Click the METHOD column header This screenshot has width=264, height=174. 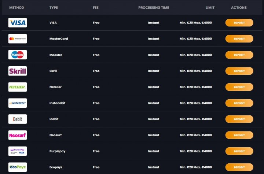pyautogui.click(x=16, y=8)
